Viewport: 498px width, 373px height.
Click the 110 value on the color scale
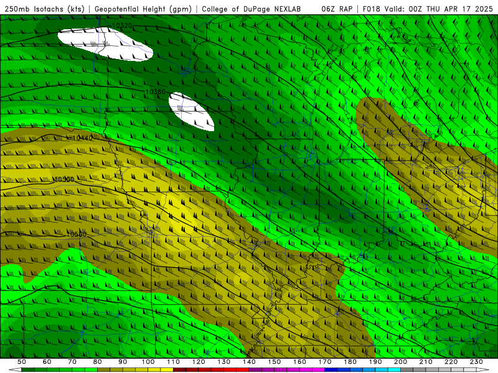(174, 362)
